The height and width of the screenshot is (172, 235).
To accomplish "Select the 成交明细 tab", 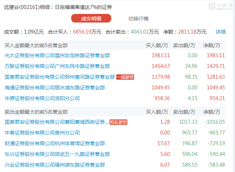I will [x=91, y=19].
